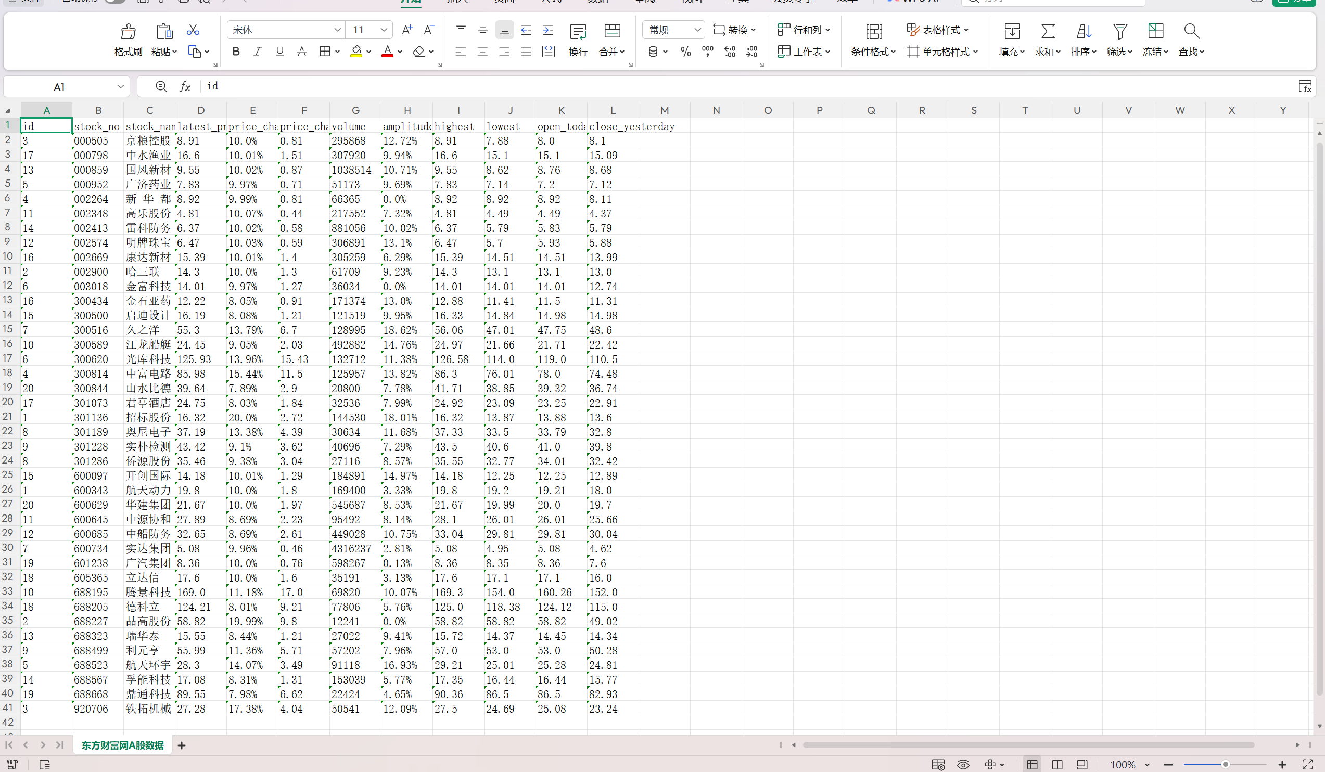This screenshot has width=1325, height=772.
Task: Open the number format 常规 dropdown
Action: click(x=697, y=30)
